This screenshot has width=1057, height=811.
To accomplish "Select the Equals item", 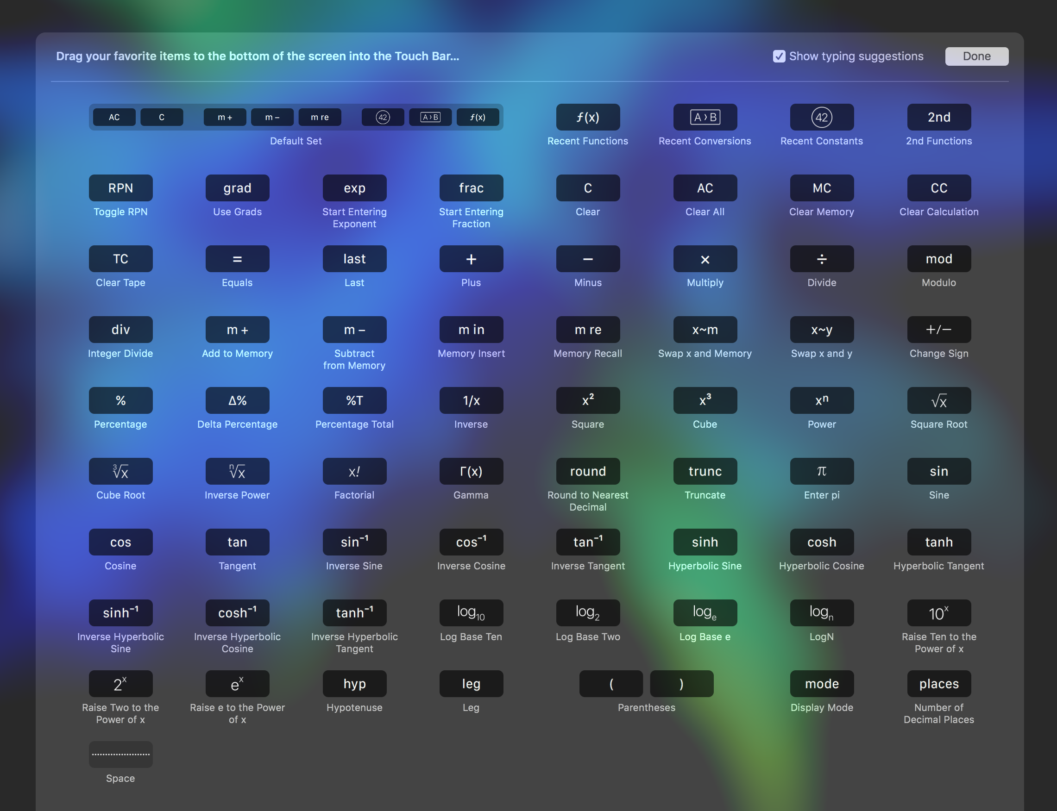I will point(237,259).
